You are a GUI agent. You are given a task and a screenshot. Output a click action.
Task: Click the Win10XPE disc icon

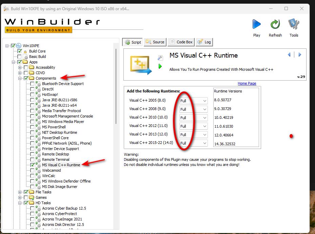point(19,46)
